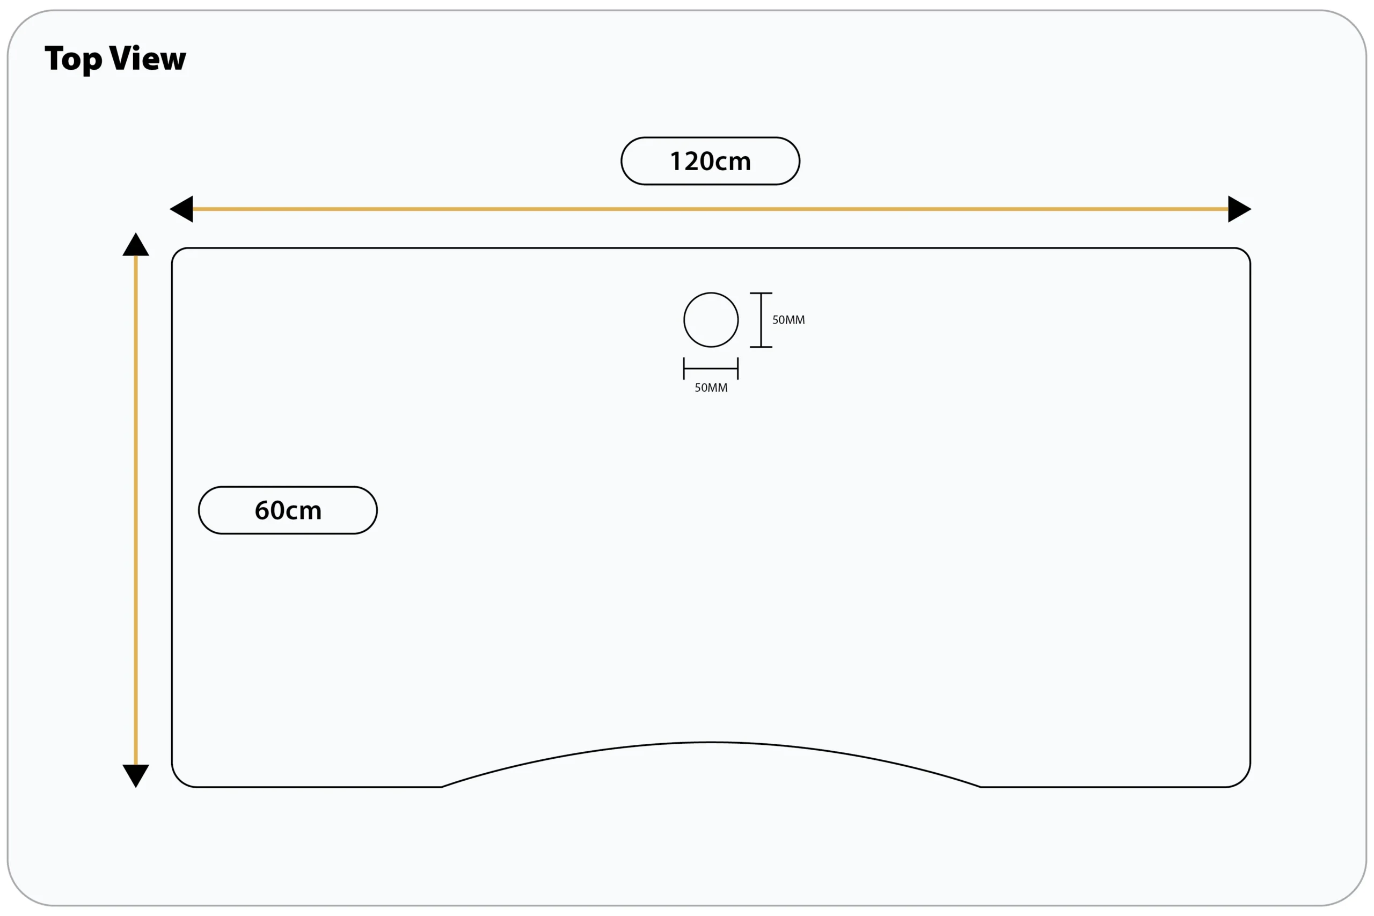Image resolution: width=1374 pixels, height=916 pixels.
Task: Click the horizontal 50MM dimension bracket
Action: 711,369
